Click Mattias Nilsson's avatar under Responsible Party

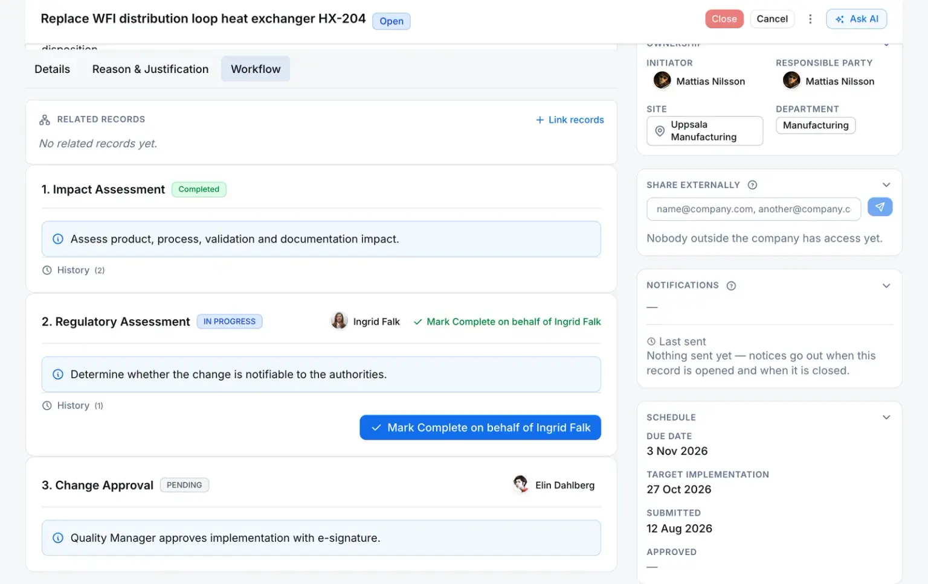coord(791,80)
